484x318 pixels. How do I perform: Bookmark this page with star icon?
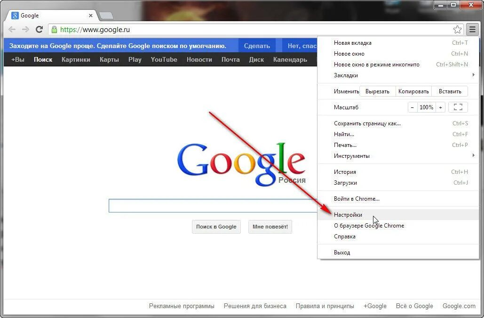click(x=458, y=29)
